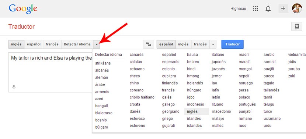This screenshot has height=139, width=306.
Task: Select ruso in the list
Action: 242,125
